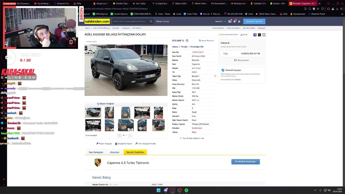Open Spotify from the taskbar
345x194 pixels.
(186, 190)
